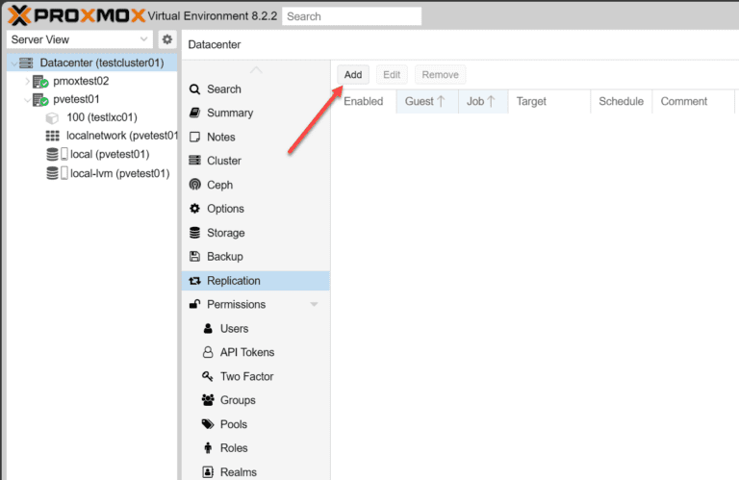739x480 pixels.
Task: Collapse the Permissions submenu arrow
Action: pyautogui.click(x=314, y=304)
